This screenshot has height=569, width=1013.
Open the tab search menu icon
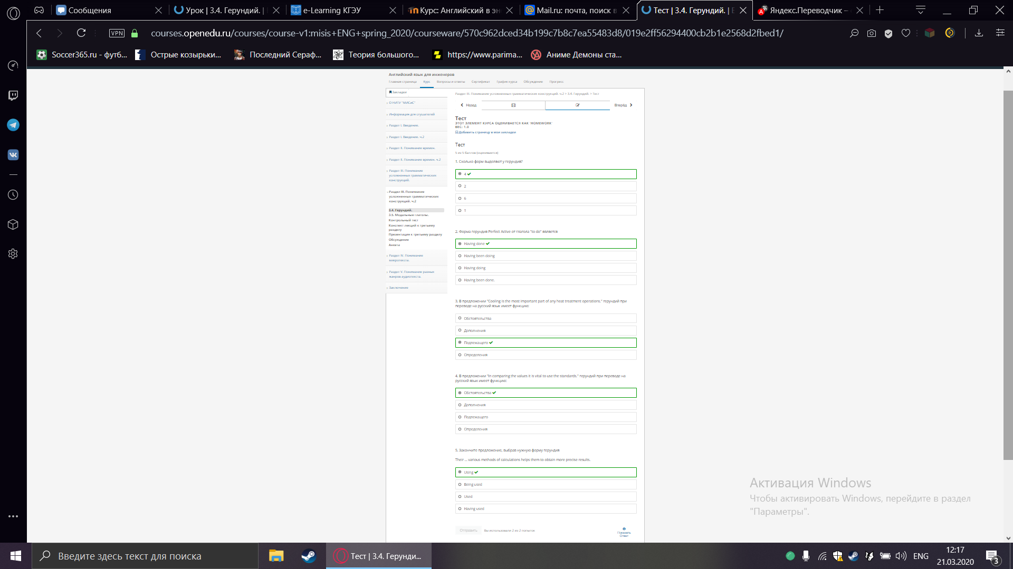click(921, 10)
